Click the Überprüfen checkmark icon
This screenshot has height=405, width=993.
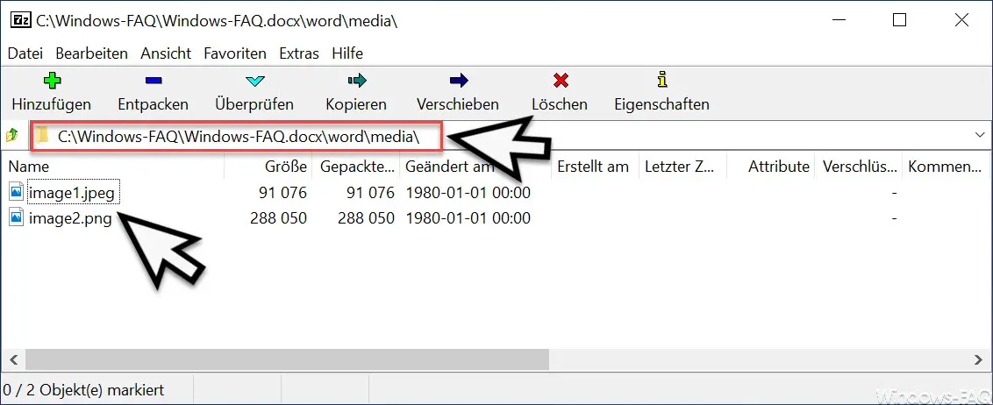254,81
